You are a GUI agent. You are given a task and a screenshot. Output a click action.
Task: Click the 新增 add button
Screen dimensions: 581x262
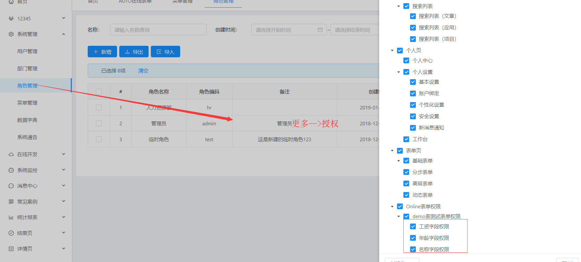(102, 52)
